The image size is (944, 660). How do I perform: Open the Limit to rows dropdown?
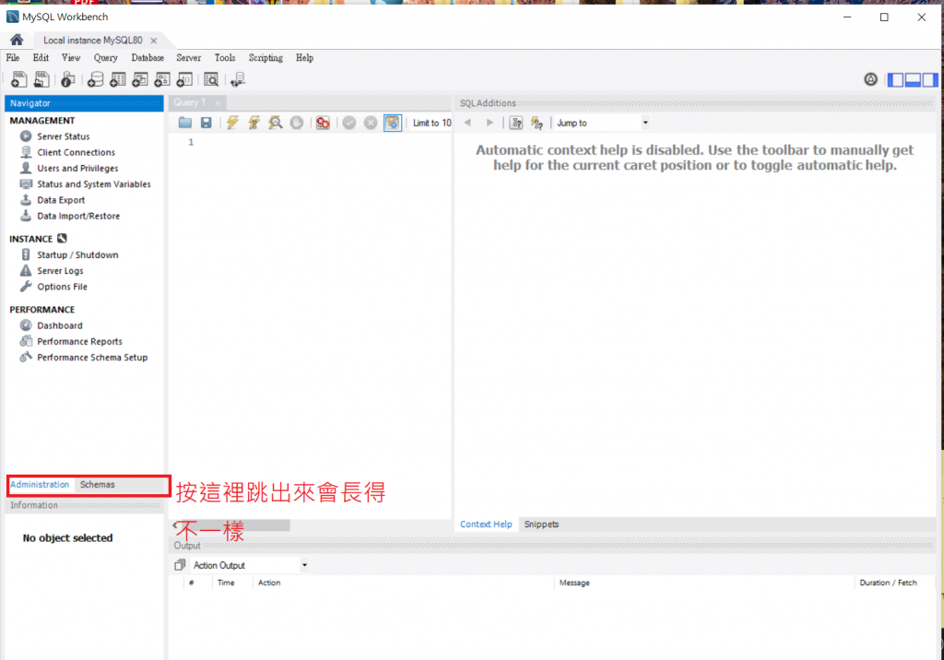431,123
